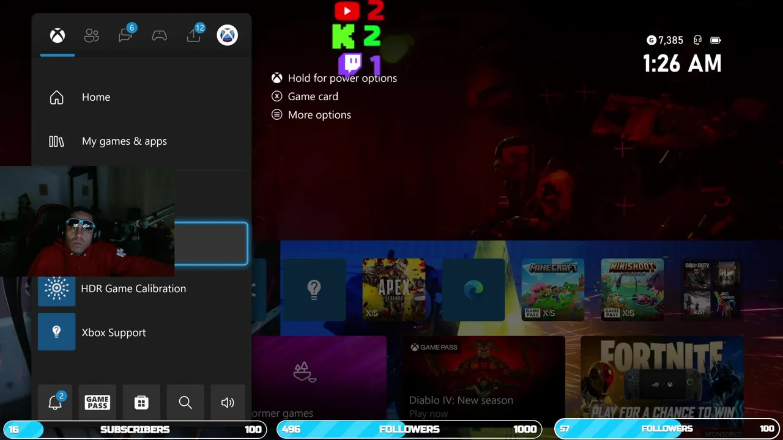Click the Followers 496 of 1000 progress bar

[x=409, y=429]
